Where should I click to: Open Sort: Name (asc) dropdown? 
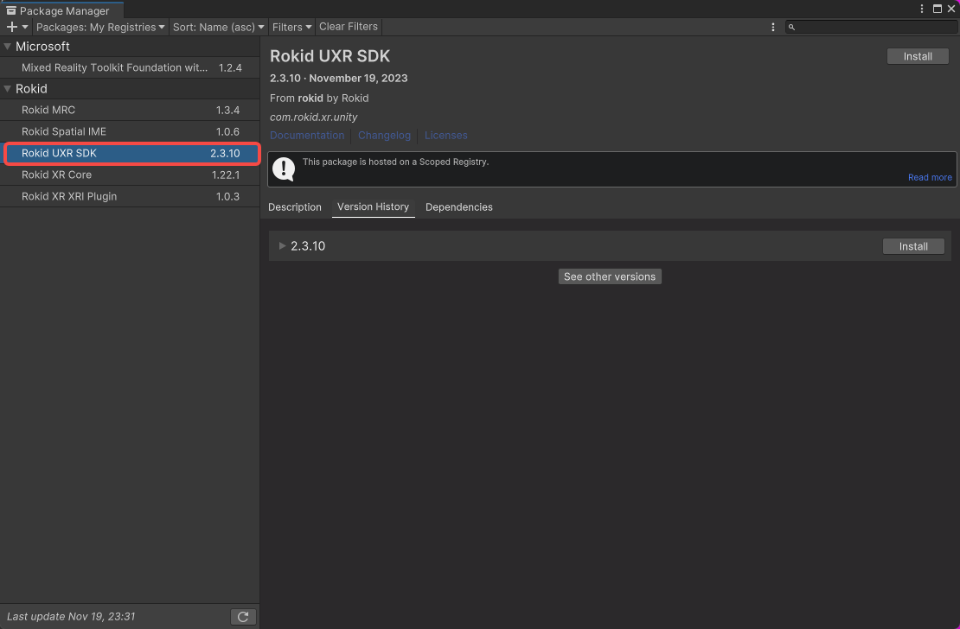pos(219,27)
